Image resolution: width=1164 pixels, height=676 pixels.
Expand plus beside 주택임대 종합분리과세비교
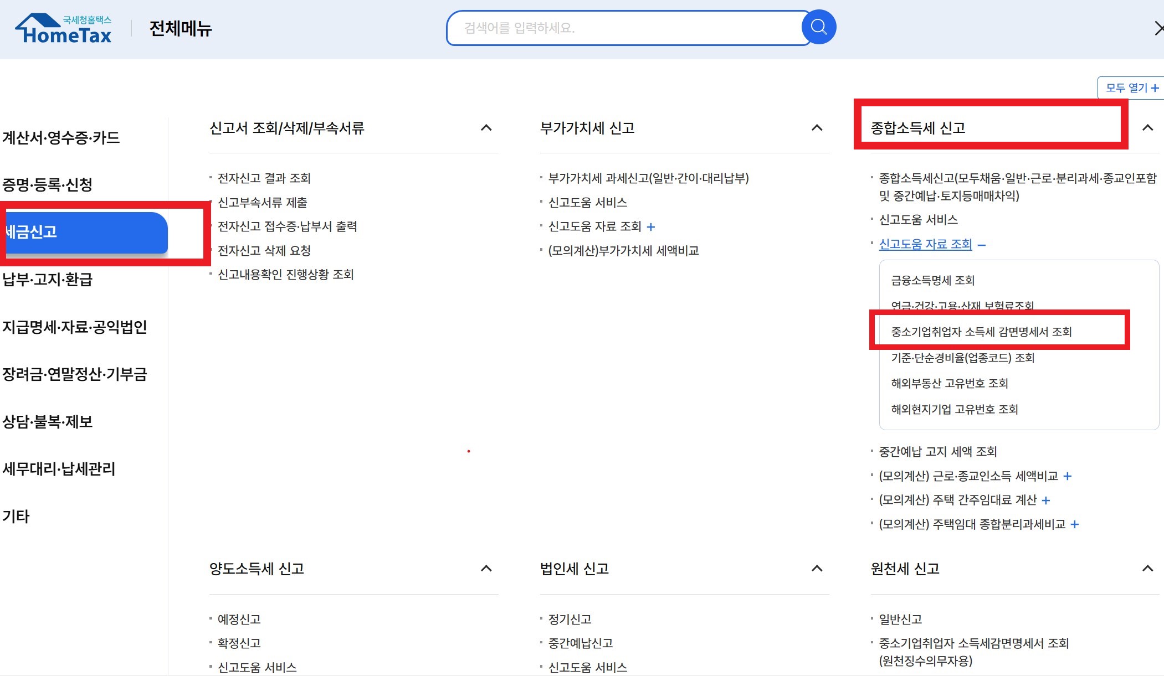[1075, 524]
